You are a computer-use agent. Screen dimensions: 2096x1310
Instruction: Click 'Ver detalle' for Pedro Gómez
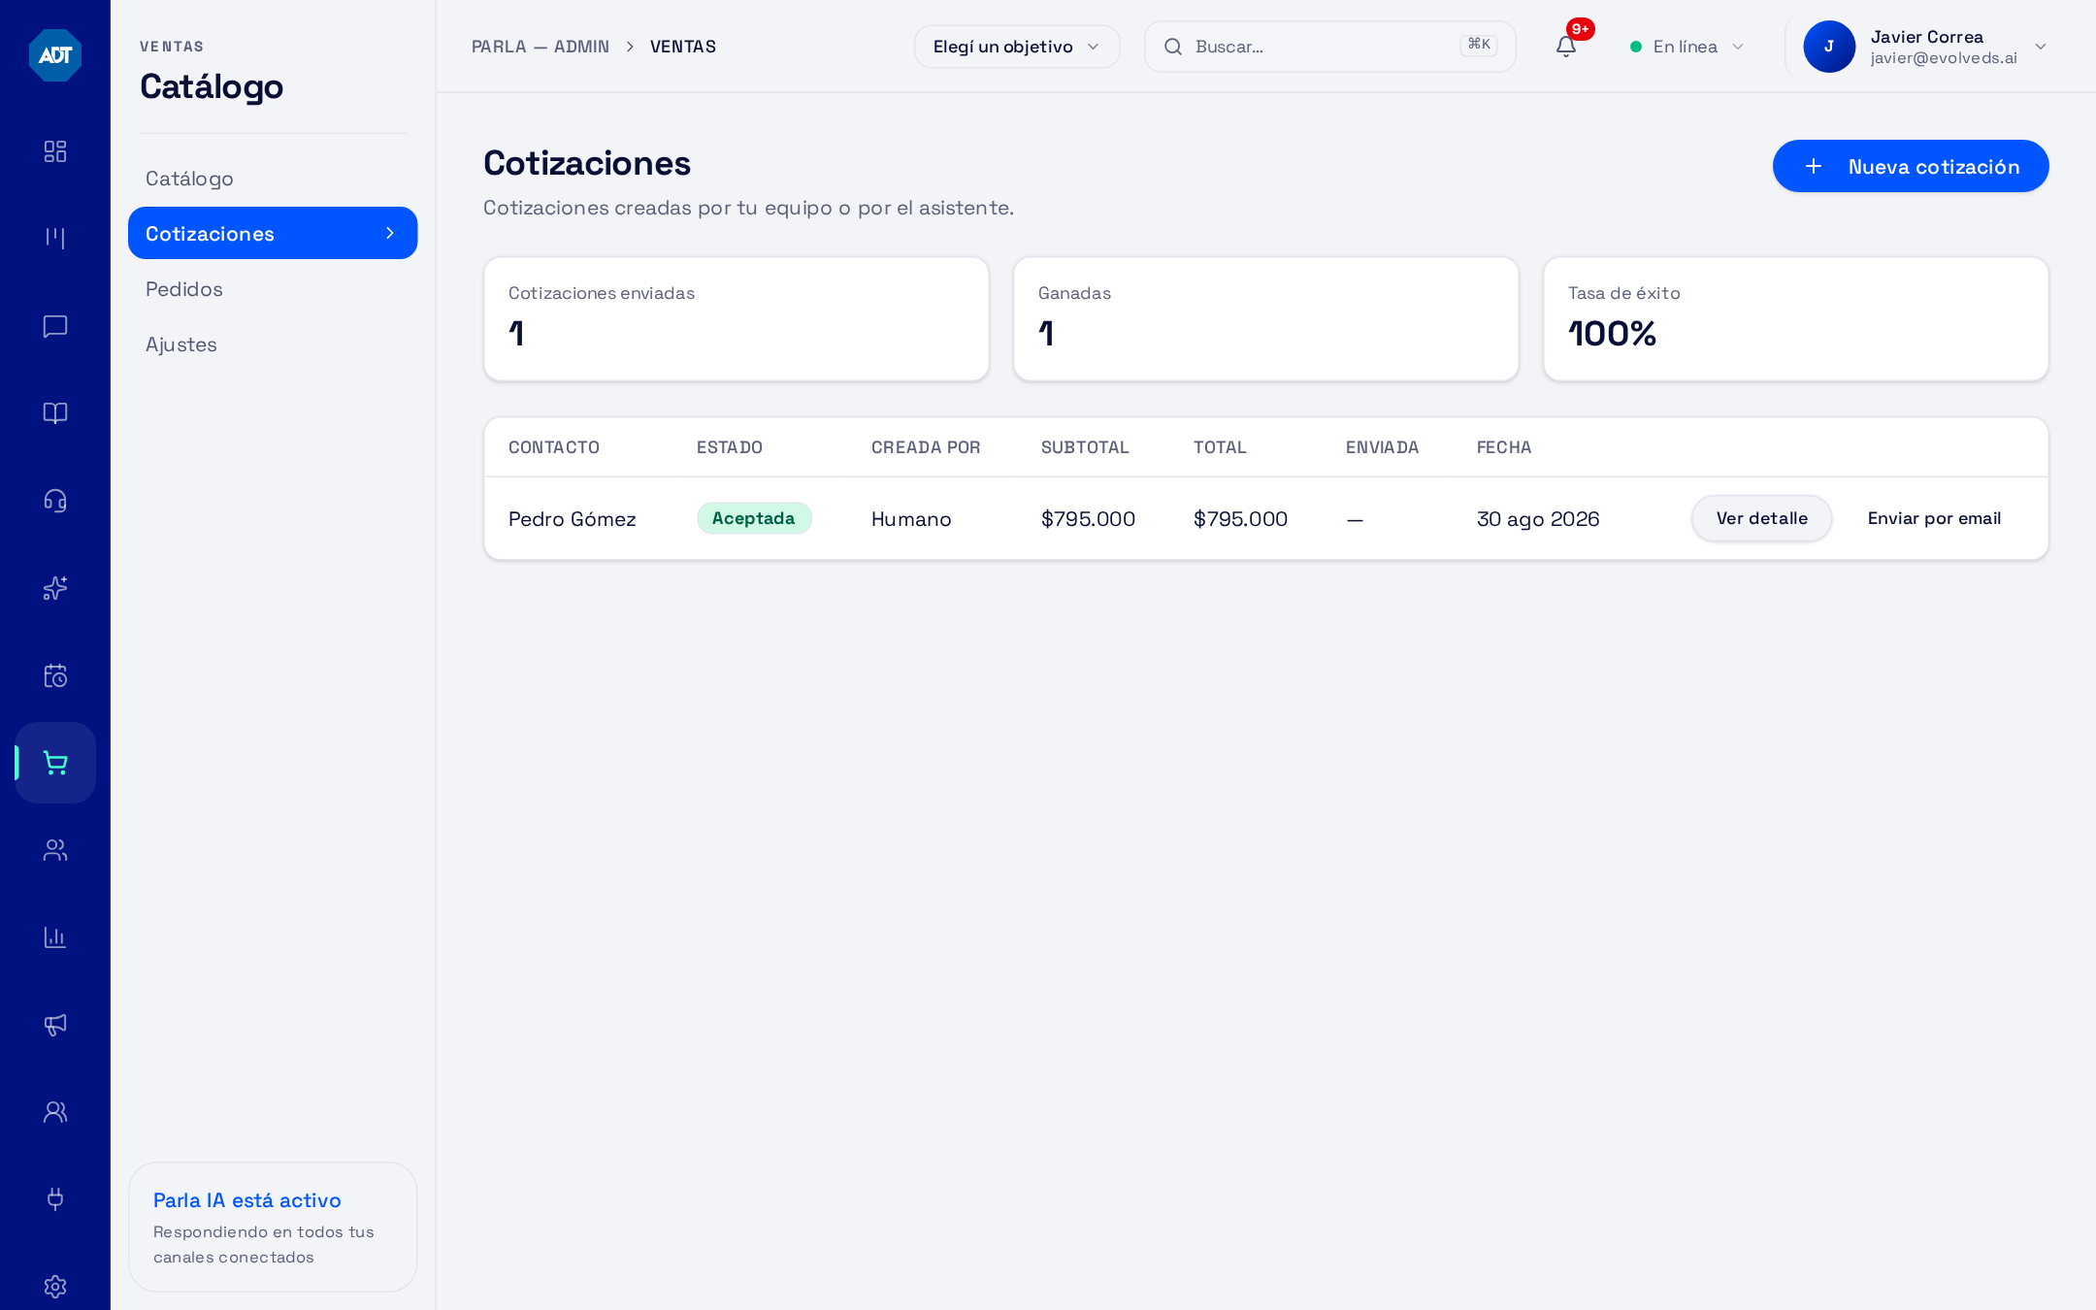pos(1761,518)
